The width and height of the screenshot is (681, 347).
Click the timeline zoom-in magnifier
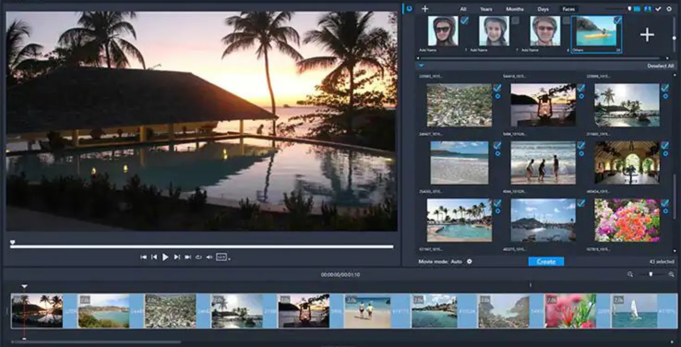click(x=671, y=274)
